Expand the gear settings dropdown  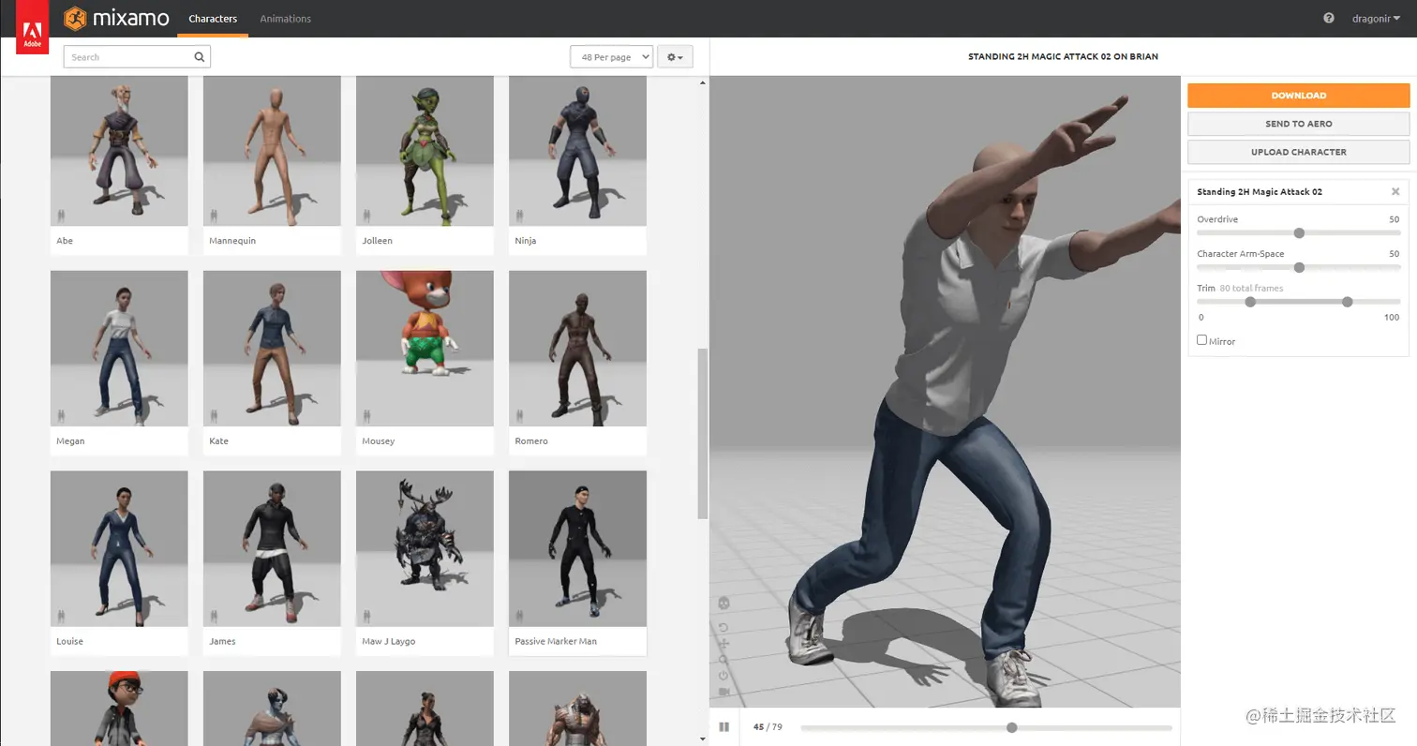tap(675, 57)
